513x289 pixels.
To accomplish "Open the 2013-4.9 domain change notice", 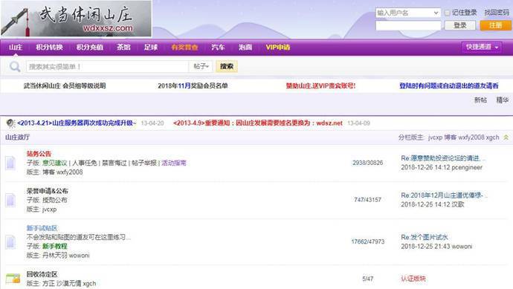I will pyautogui.click(x=258, y=123).
